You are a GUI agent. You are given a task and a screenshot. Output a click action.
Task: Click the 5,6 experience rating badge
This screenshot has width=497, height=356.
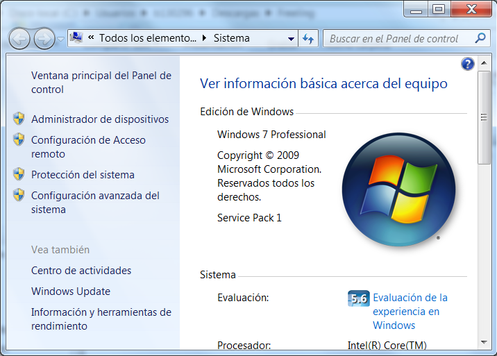[358, 298]
